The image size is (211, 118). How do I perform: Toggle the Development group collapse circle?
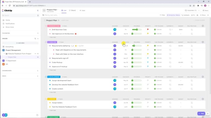[x=46, y=77]
